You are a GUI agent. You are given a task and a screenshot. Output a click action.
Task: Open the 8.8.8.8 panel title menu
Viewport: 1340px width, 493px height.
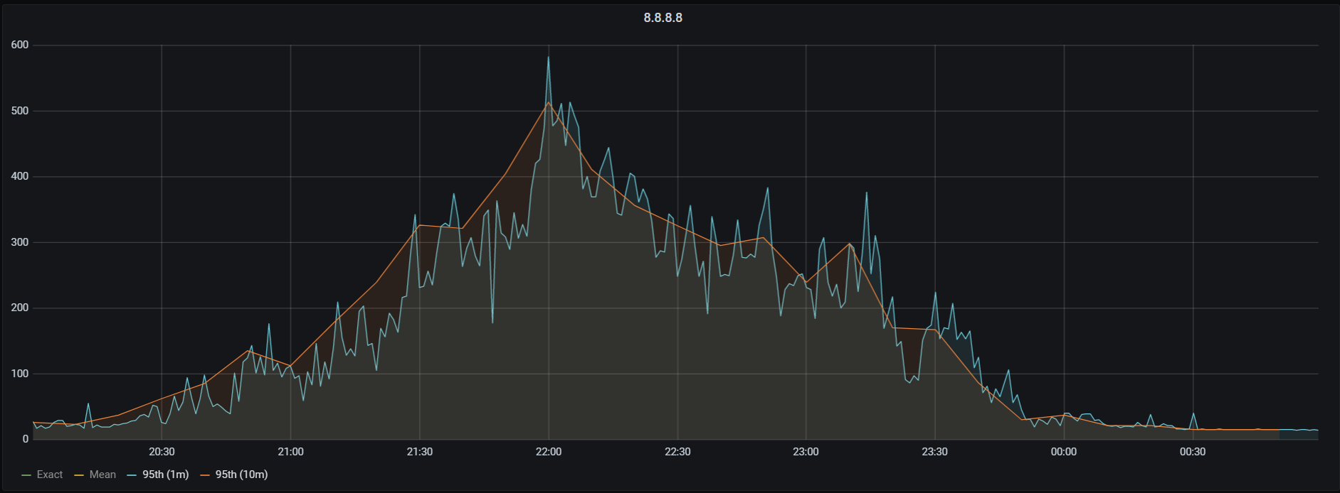(x=663, y=18)
